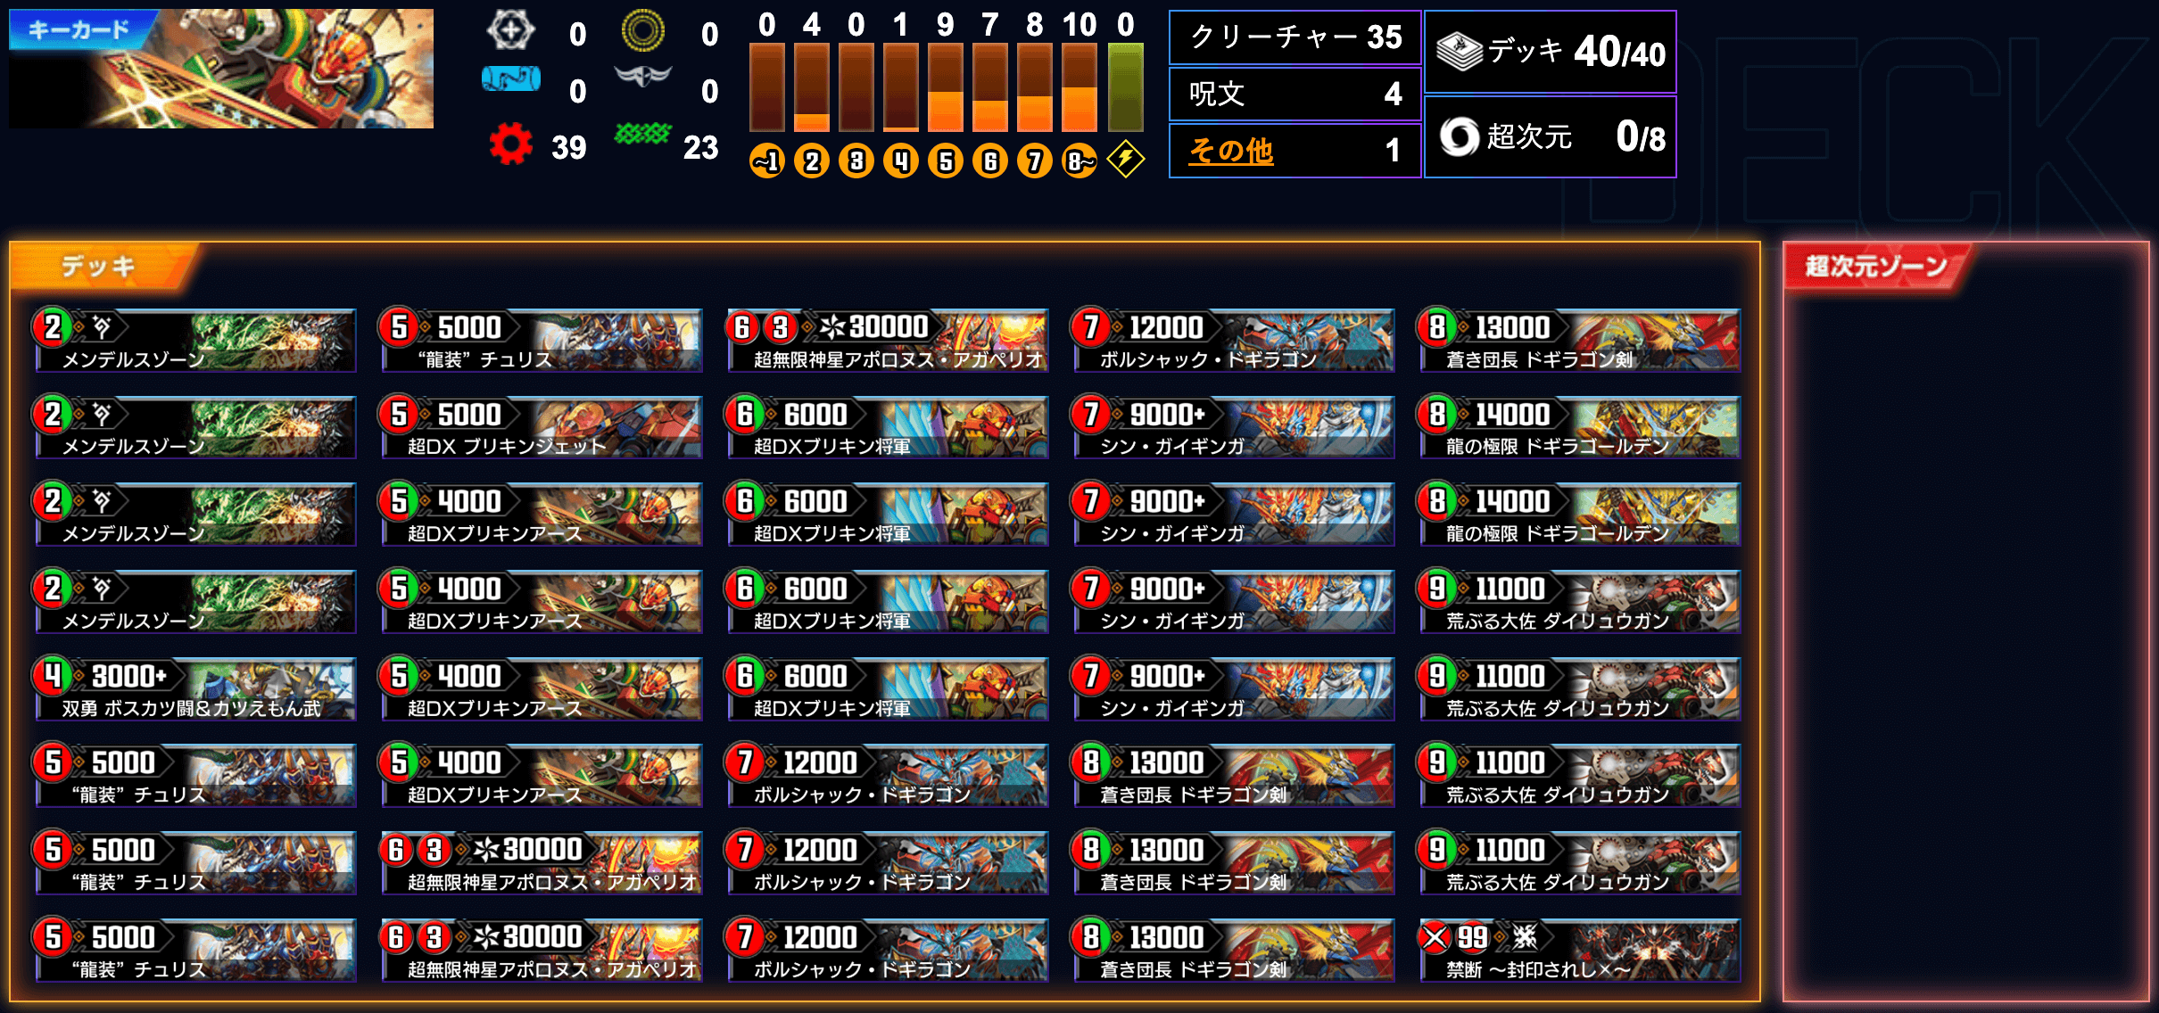Select the 双勇 ボスカツ闘&カツえもん武 card

[195, 689]
